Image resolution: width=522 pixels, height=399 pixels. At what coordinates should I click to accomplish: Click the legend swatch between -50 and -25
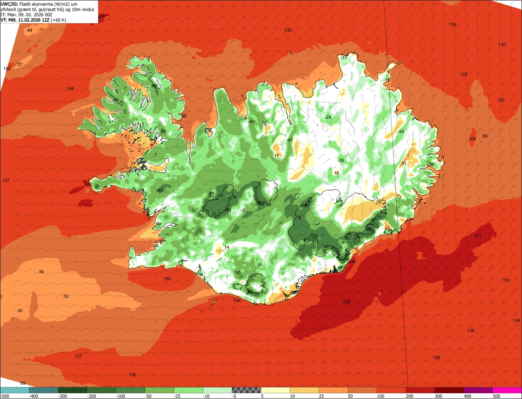[159, 390]
